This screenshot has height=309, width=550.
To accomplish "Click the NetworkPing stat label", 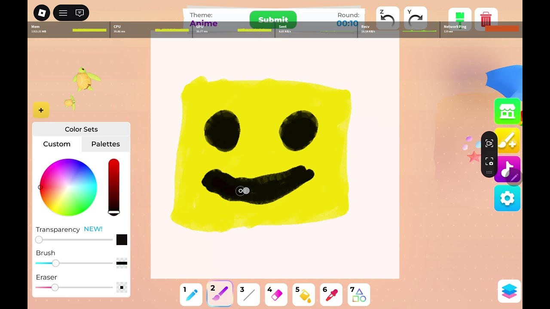I will [455, 27].
